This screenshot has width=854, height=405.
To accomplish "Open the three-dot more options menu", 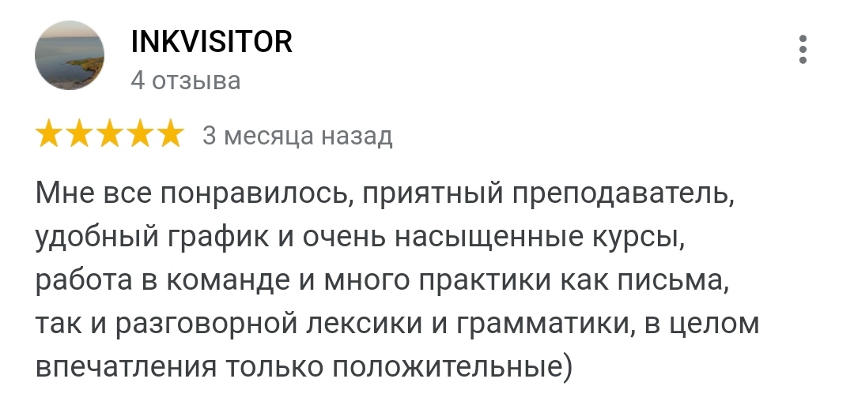I will [803, 49].
